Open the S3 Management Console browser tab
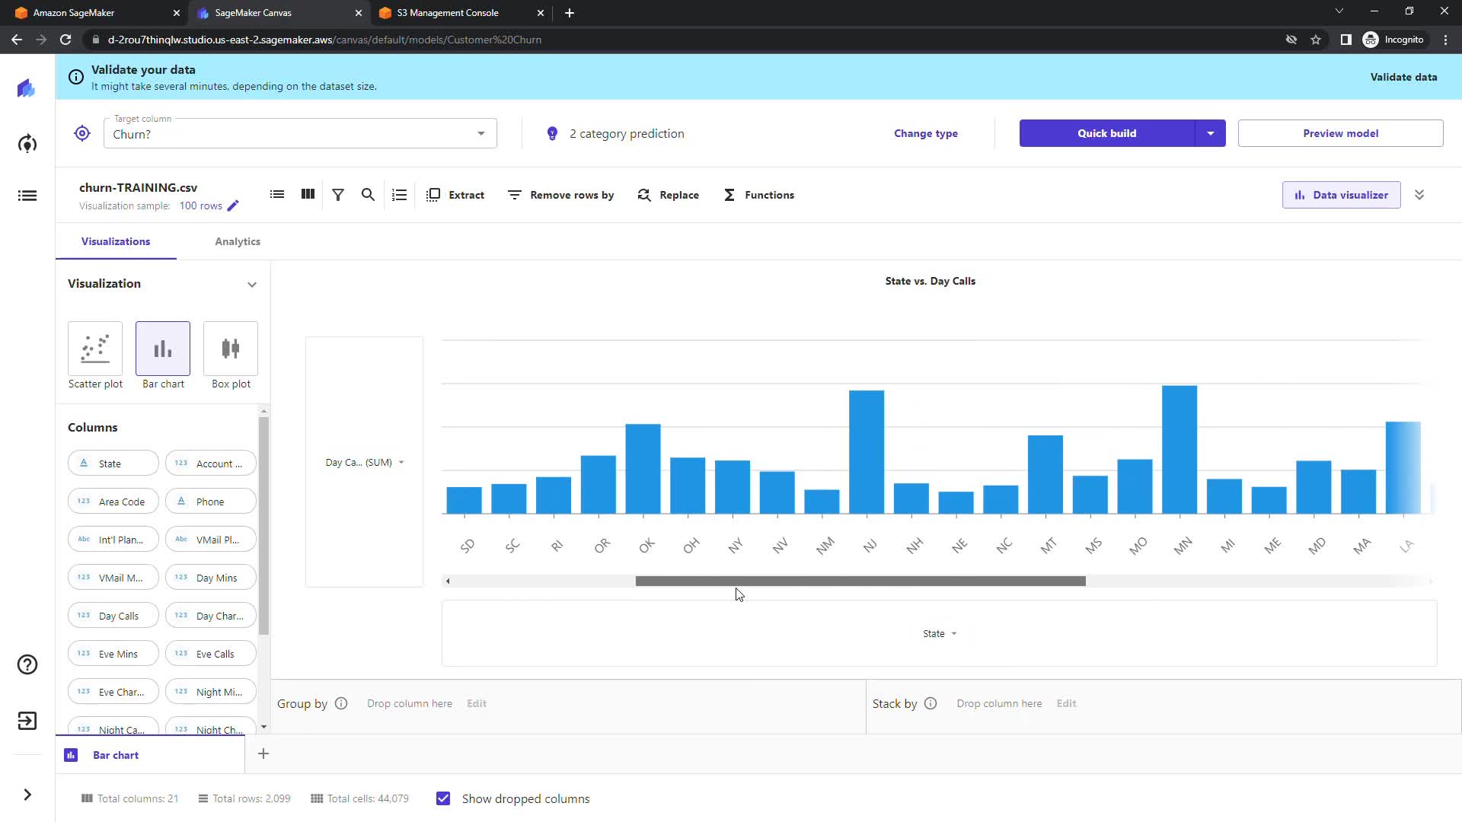Viewport: 1462px width, 822px height. (x=448, y=13)
